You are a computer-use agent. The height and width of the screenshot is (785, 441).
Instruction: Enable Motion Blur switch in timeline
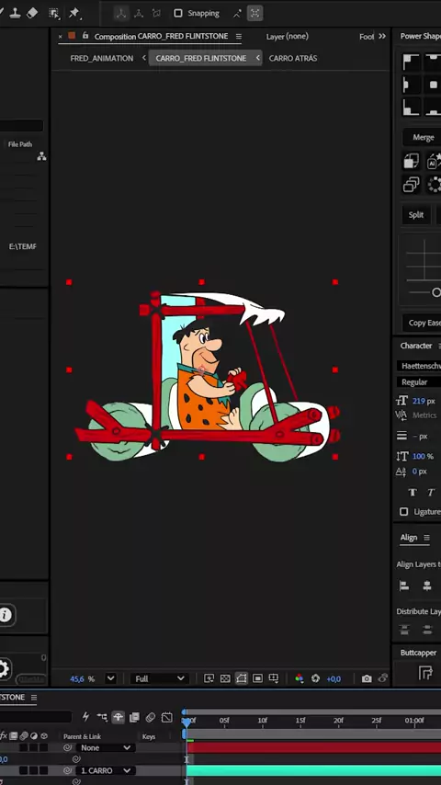[x=150, y=717]
